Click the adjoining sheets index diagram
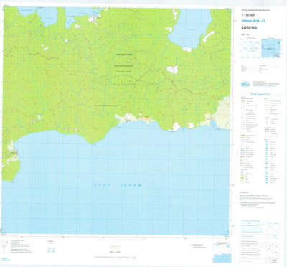The width and height of the screenshot is (287, 267). [250, 48]
